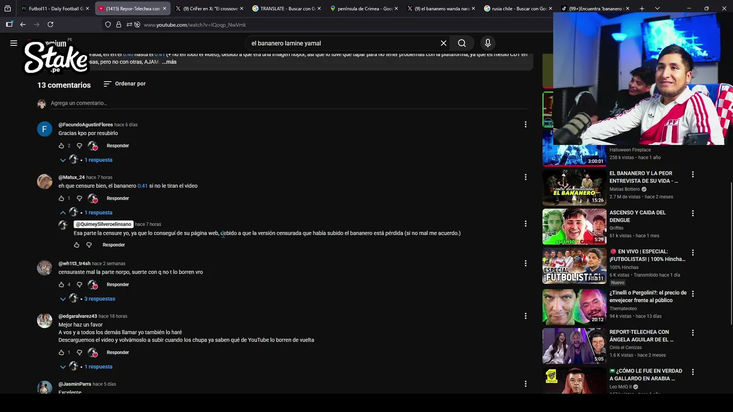The height and width of the screenshot is (412, 733).
Task: Jump to 0:41 timestamp in @Matux_24 comment
Action: (143, 186)
